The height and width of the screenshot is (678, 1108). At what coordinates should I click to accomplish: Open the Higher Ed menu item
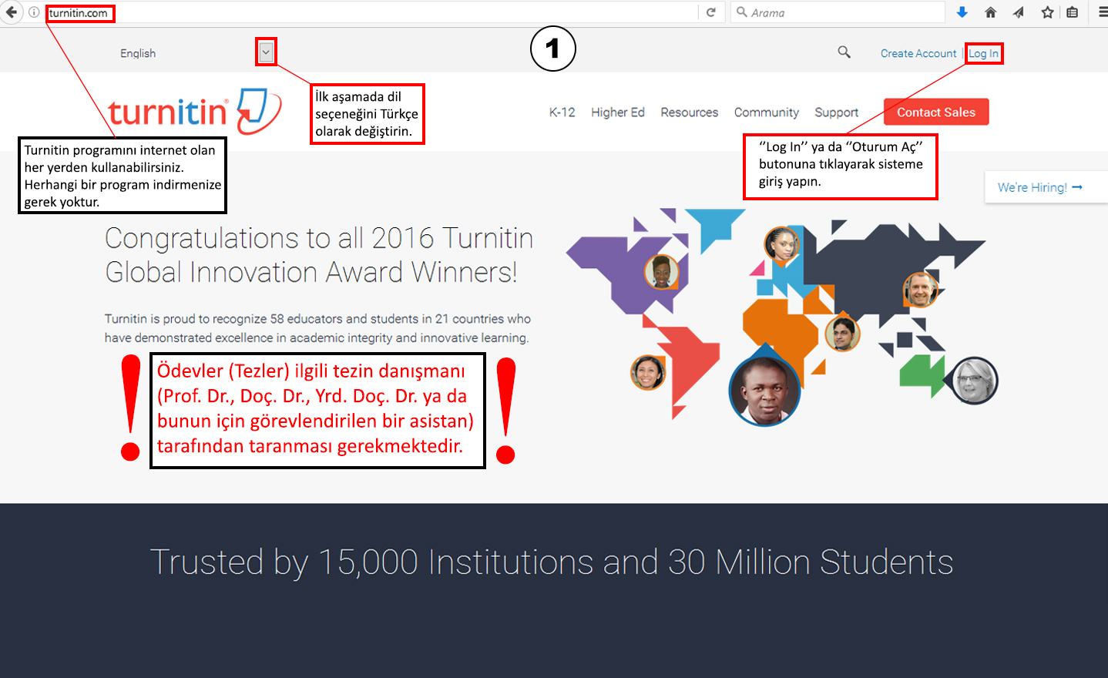618,112
